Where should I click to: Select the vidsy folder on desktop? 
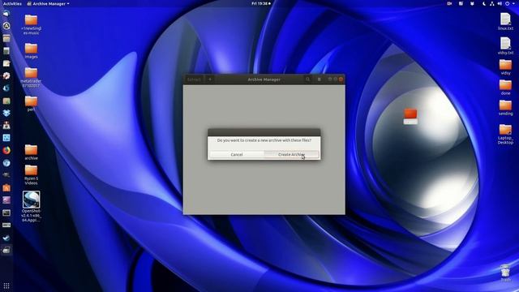tap(505, 67)
